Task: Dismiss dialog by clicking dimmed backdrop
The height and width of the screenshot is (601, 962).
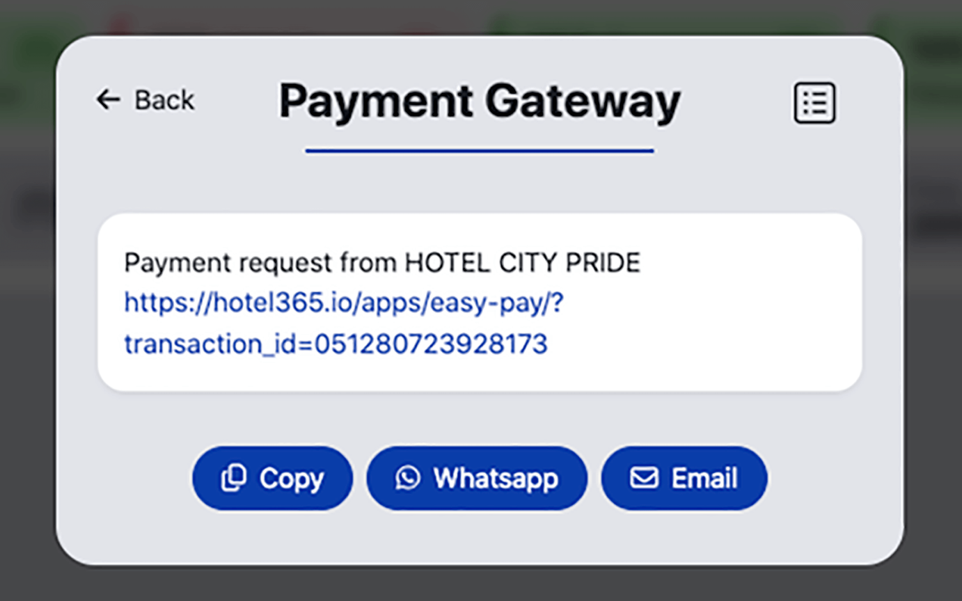Action: tap(481, 584)
